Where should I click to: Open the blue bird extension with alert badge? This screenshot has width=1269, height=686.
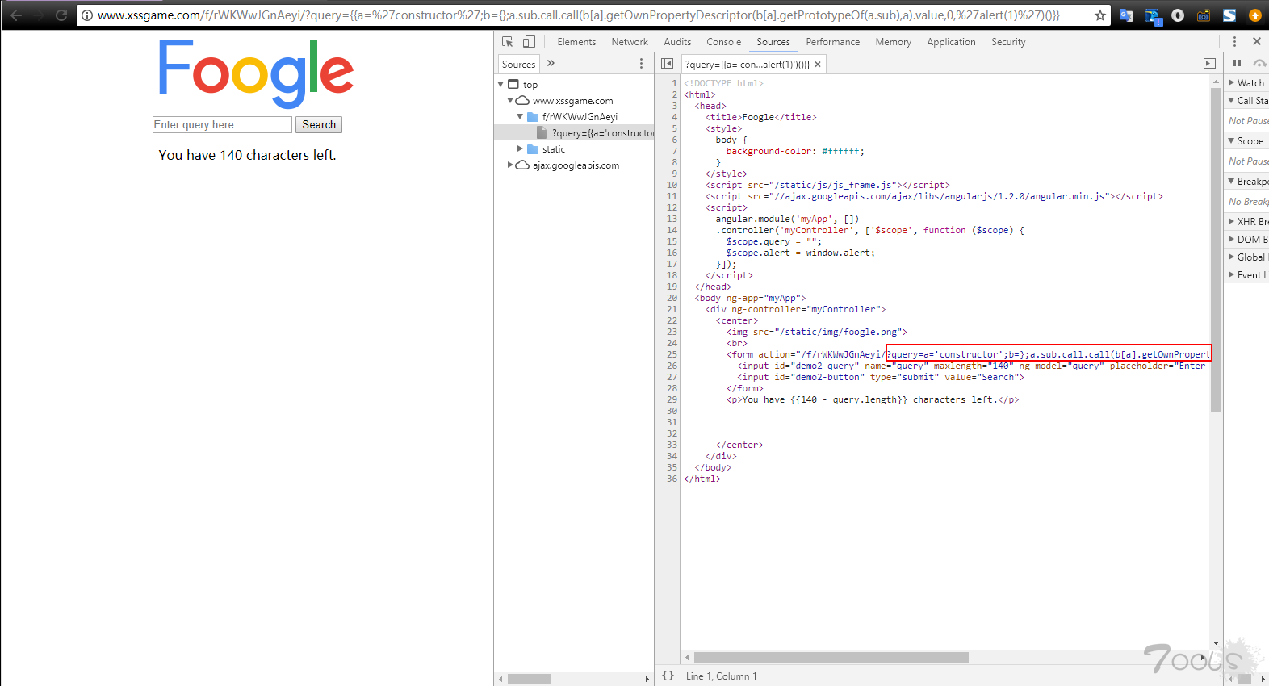[x=1153, y=16]
